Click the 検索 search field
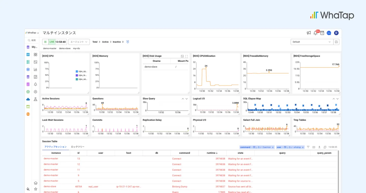 (32, 40)
